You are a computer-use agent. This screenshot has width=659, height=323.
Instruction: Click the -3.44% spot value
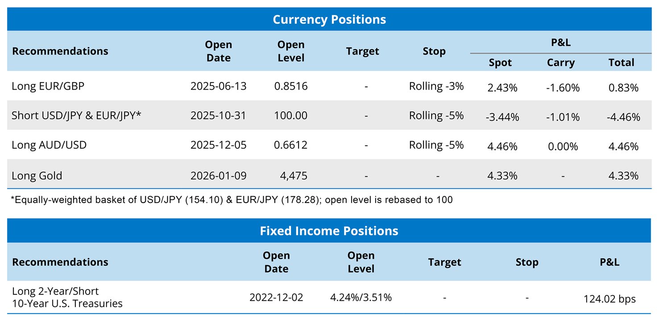click(x=502, y=117)
